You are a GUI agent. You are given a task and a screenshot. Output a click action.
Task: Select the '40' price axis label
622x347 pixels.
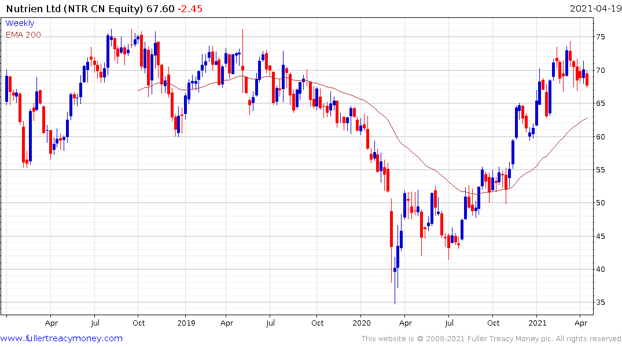601,270
